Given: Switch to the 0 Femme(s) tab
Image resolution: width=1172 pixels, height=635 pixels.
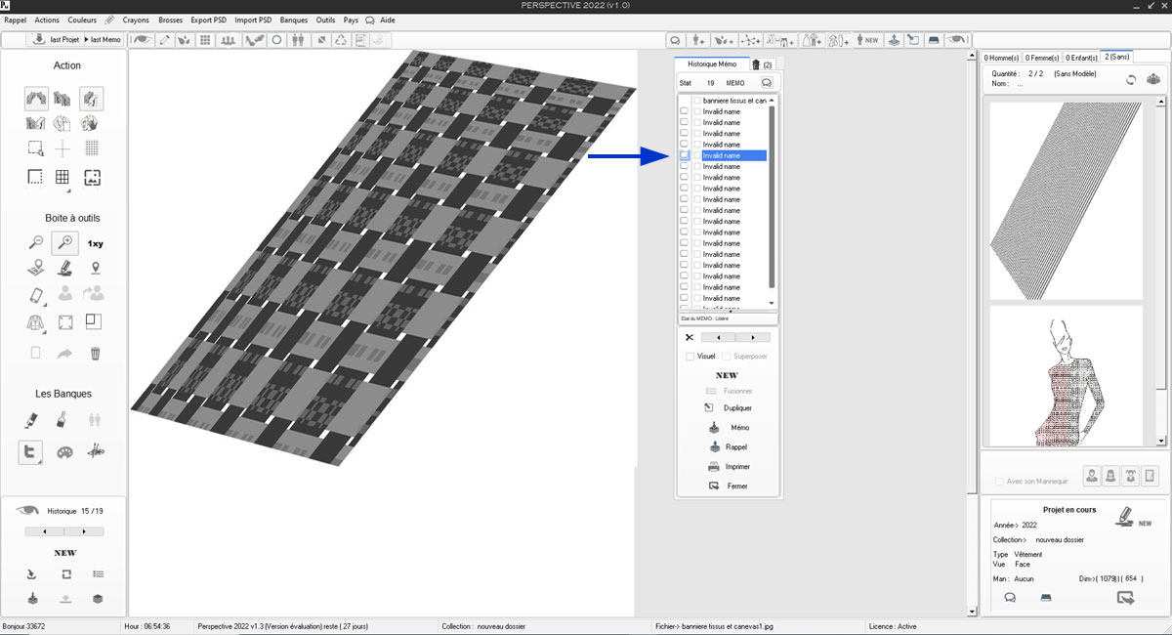Looking at the screenshot, I should coord(1040,57).
